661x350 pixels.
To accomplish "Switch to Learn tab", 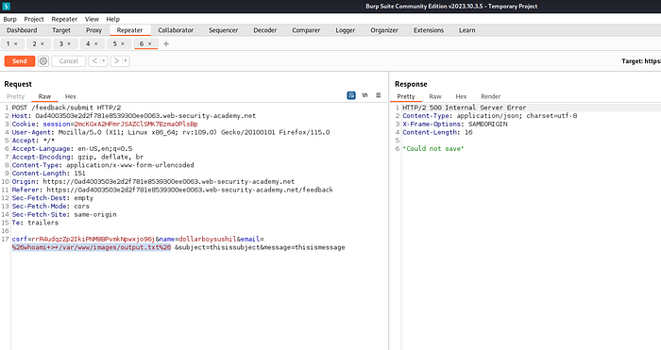I will coord(466,30).
